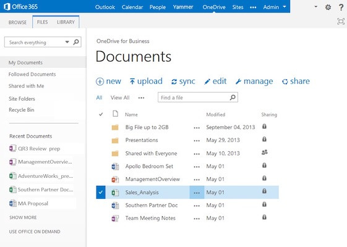This screenshot has height=247, width=347.
Task: Click the people sharing icon for Shared with Everyone
Action: click(265, 153)
